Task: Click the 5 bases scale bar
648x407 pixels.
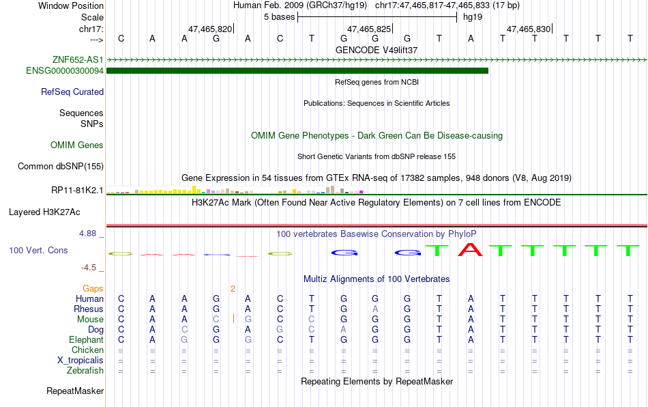Action: pyautogui.click(x=377, y=17)
